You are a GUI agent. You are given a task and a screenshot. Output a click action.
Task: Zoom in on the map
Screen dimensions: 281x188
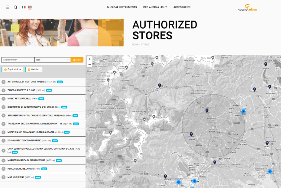(x=89, y=59)
